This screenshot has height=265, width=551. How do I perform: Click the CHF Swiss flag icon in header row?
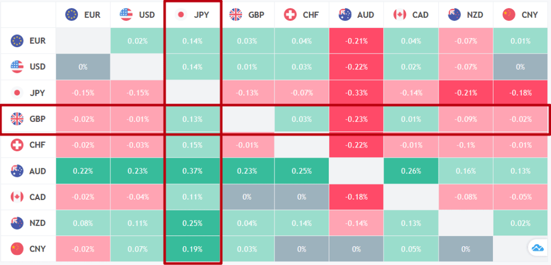click(x=291, y=14)
